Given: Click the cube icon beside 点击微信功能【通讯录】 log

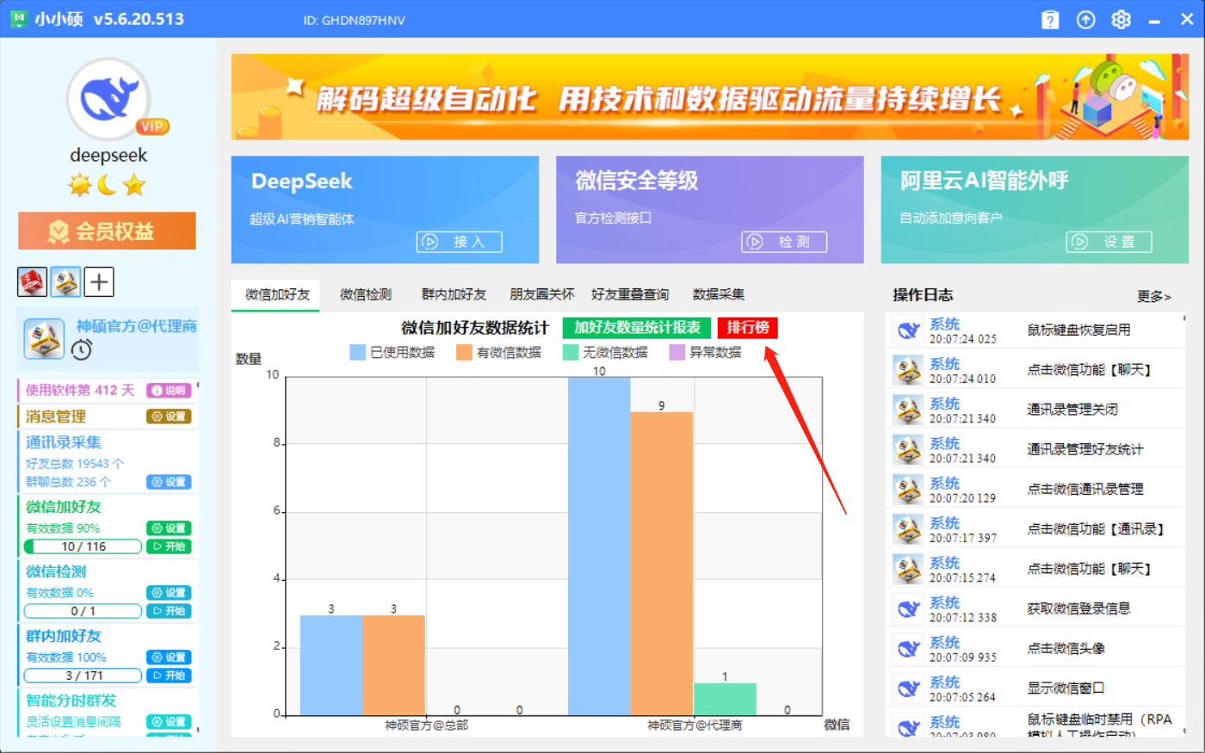Looking at the screenshot, I should [908, 528].
